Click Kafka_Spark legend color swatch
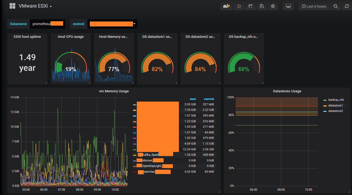 click(x=135, y=155)
